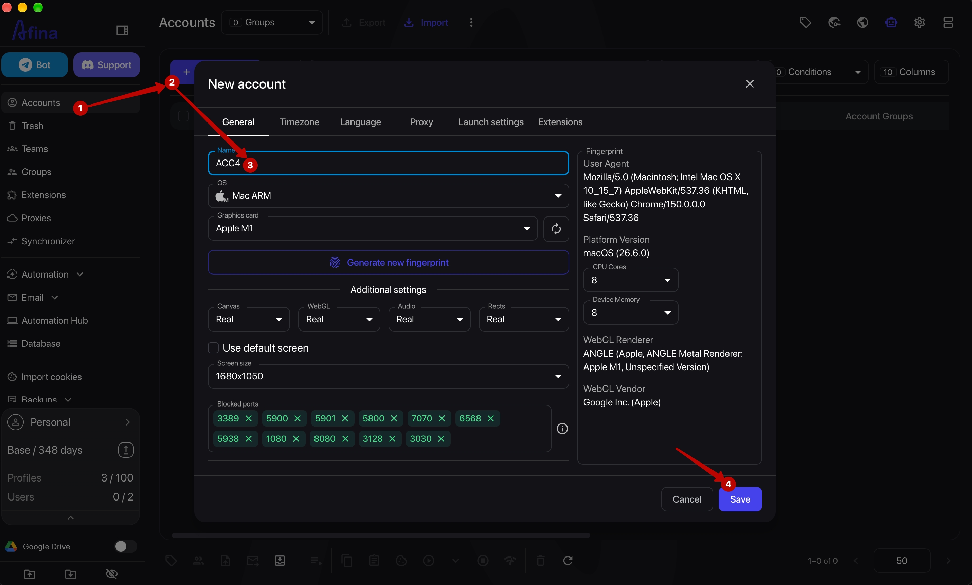Click the refresh icon in bottom toolbar
Screen dimensions: 972x585
click(568, 561)
